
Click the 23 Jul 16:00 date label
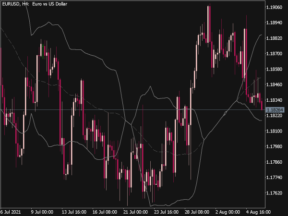pos(166,212)
